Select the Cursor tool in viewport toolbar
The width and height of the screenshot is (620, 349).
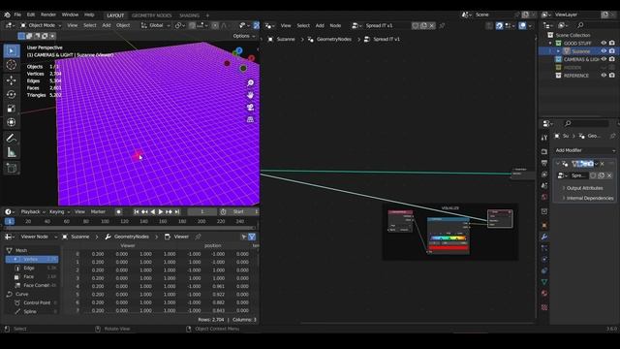[x=12, y=65]
